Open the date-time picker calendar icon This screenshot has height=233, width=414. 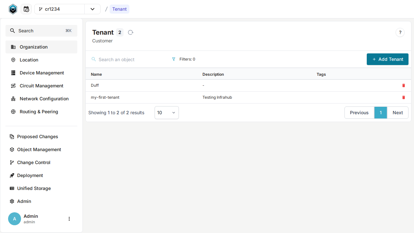26,9
